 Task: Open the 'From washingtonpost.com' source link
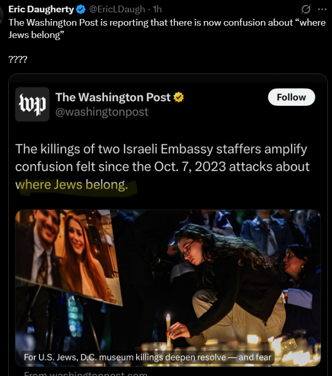coord(85,373)
